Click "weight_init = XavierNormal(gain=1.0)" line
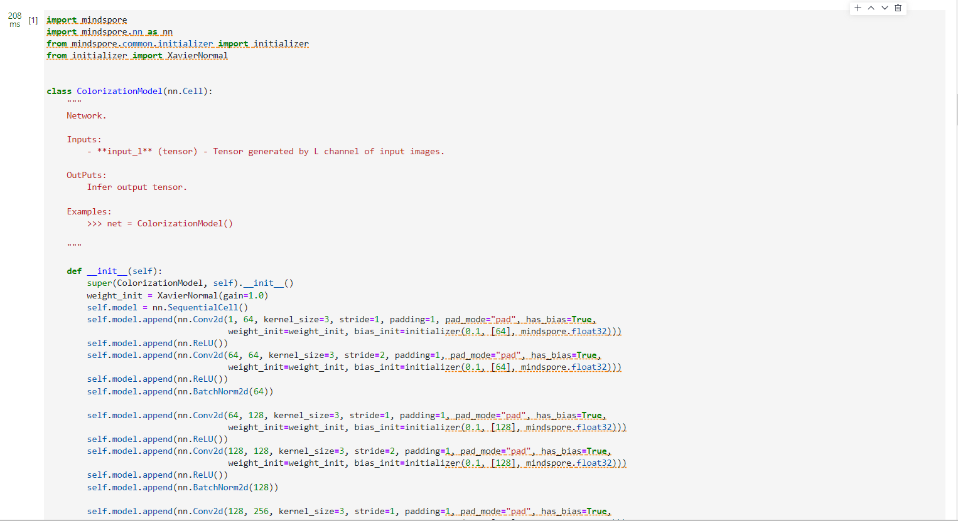The height and width of the screenshot is (521, 958). point(178,296)
